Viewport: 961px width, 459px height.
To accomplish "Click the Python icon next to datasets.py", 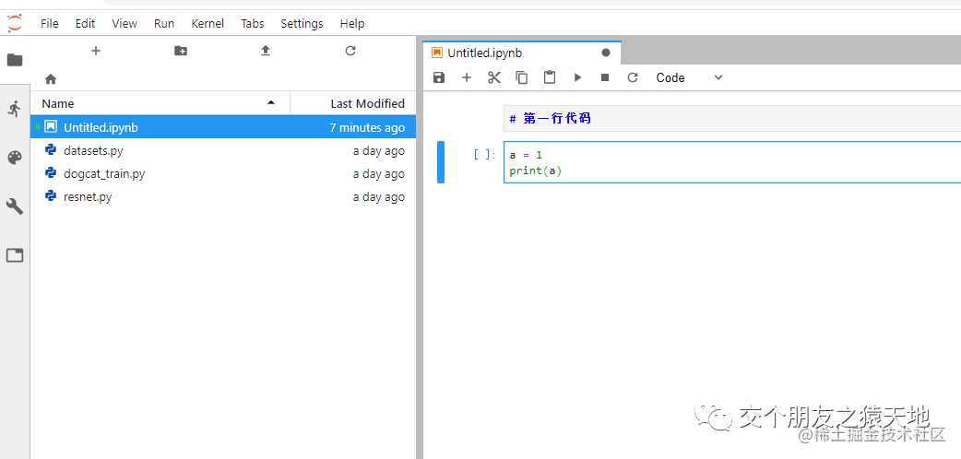I will [51, 150].
